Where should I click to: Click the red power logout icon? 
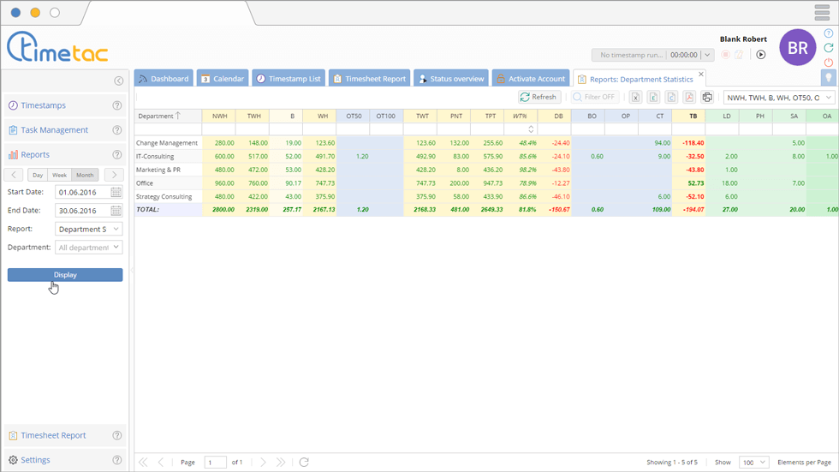828,63
